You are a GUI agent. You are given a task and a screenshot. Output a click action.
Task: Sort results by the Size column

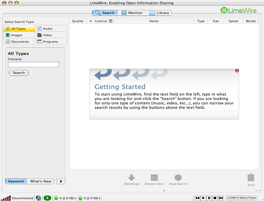click(x=216, y=21)
